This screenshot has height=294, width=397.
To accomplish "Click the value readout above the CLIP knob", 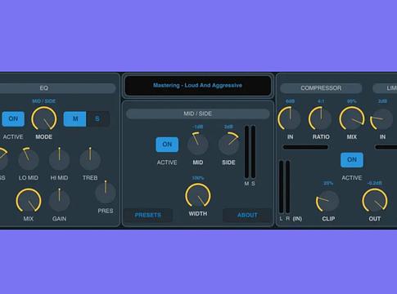I will 328,183.
